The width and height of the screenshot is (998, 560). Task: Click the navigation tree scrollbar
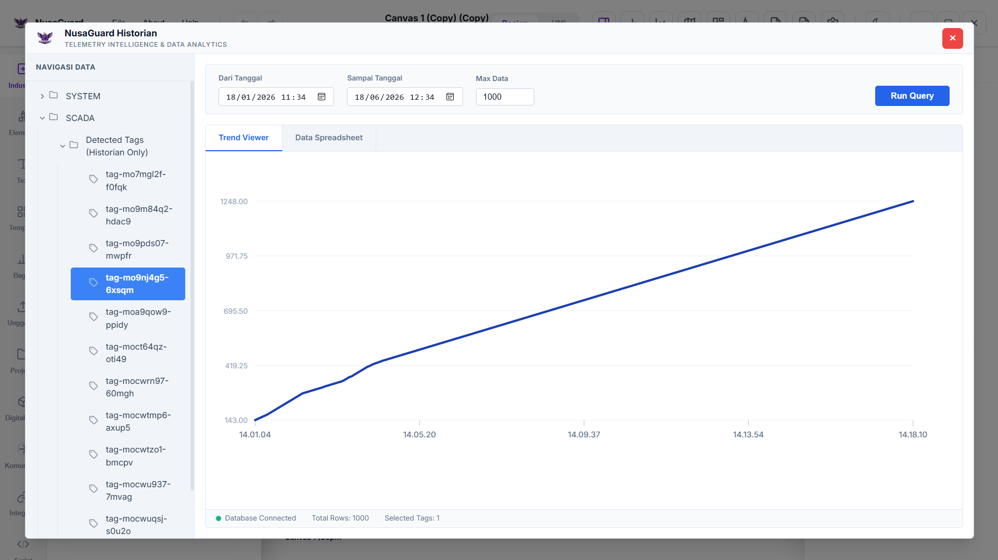pos(192,286)
